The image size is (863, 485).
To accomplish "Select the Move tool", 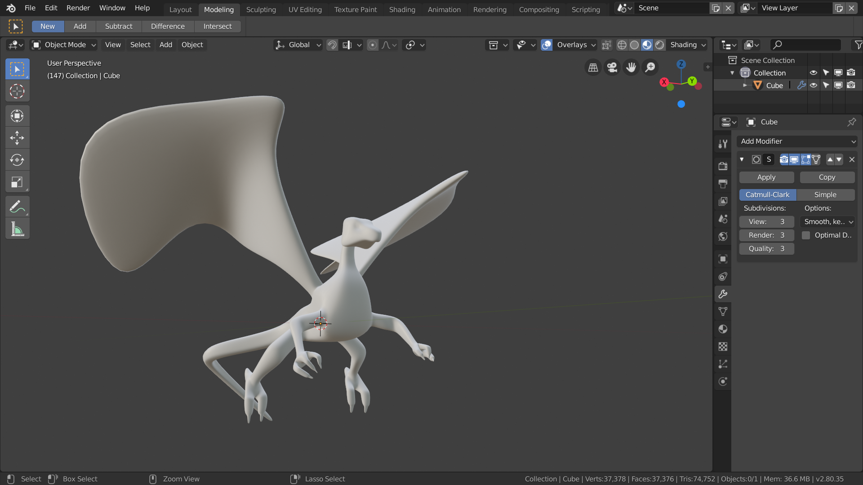I will click(17, 138).
